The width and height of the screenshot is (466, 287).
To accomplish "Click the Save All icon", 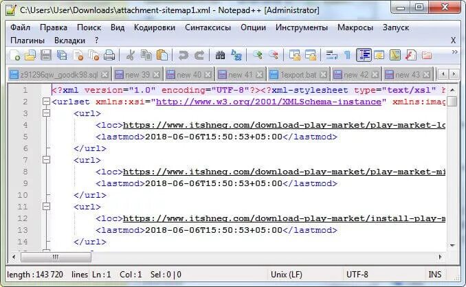I will click(62, 55).
